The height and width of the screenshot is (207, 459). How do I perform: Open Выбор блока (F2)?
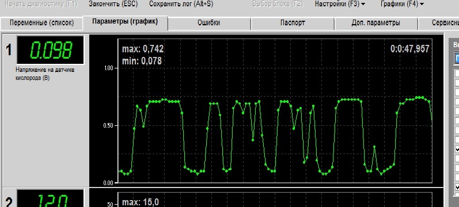(x=278, y=4)
